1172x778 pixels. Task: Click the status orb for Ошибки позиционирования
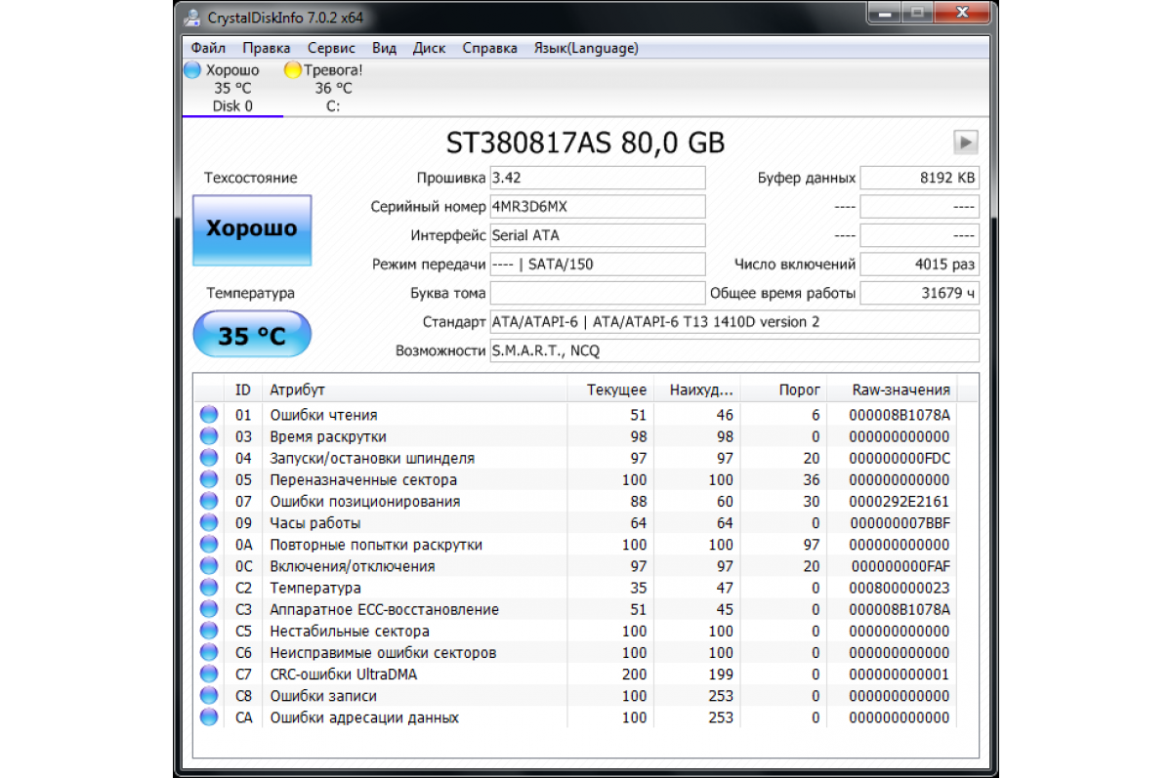(209, 501)
